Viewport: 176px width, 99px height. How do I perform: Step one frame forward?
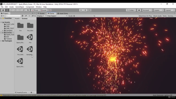pos(89,10)
